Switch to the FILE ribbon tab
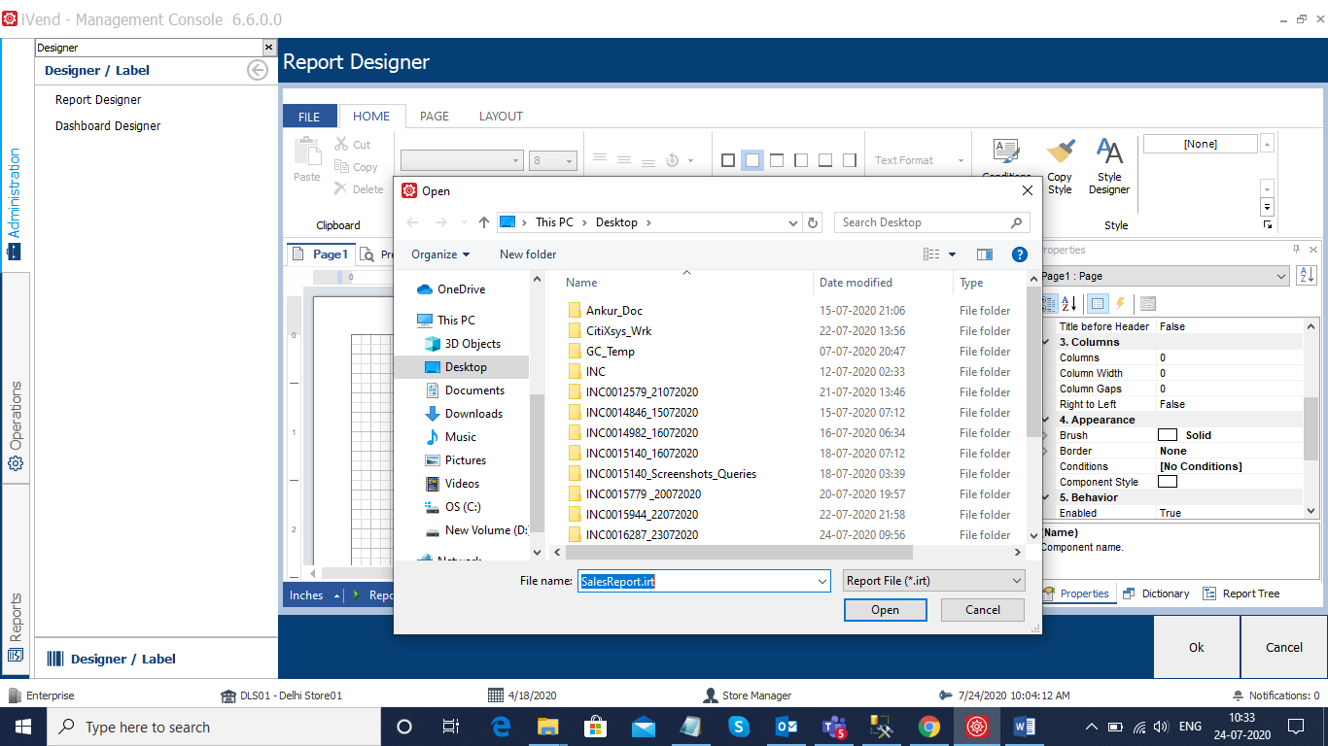 pyautogui.click(x=309, y=116)
